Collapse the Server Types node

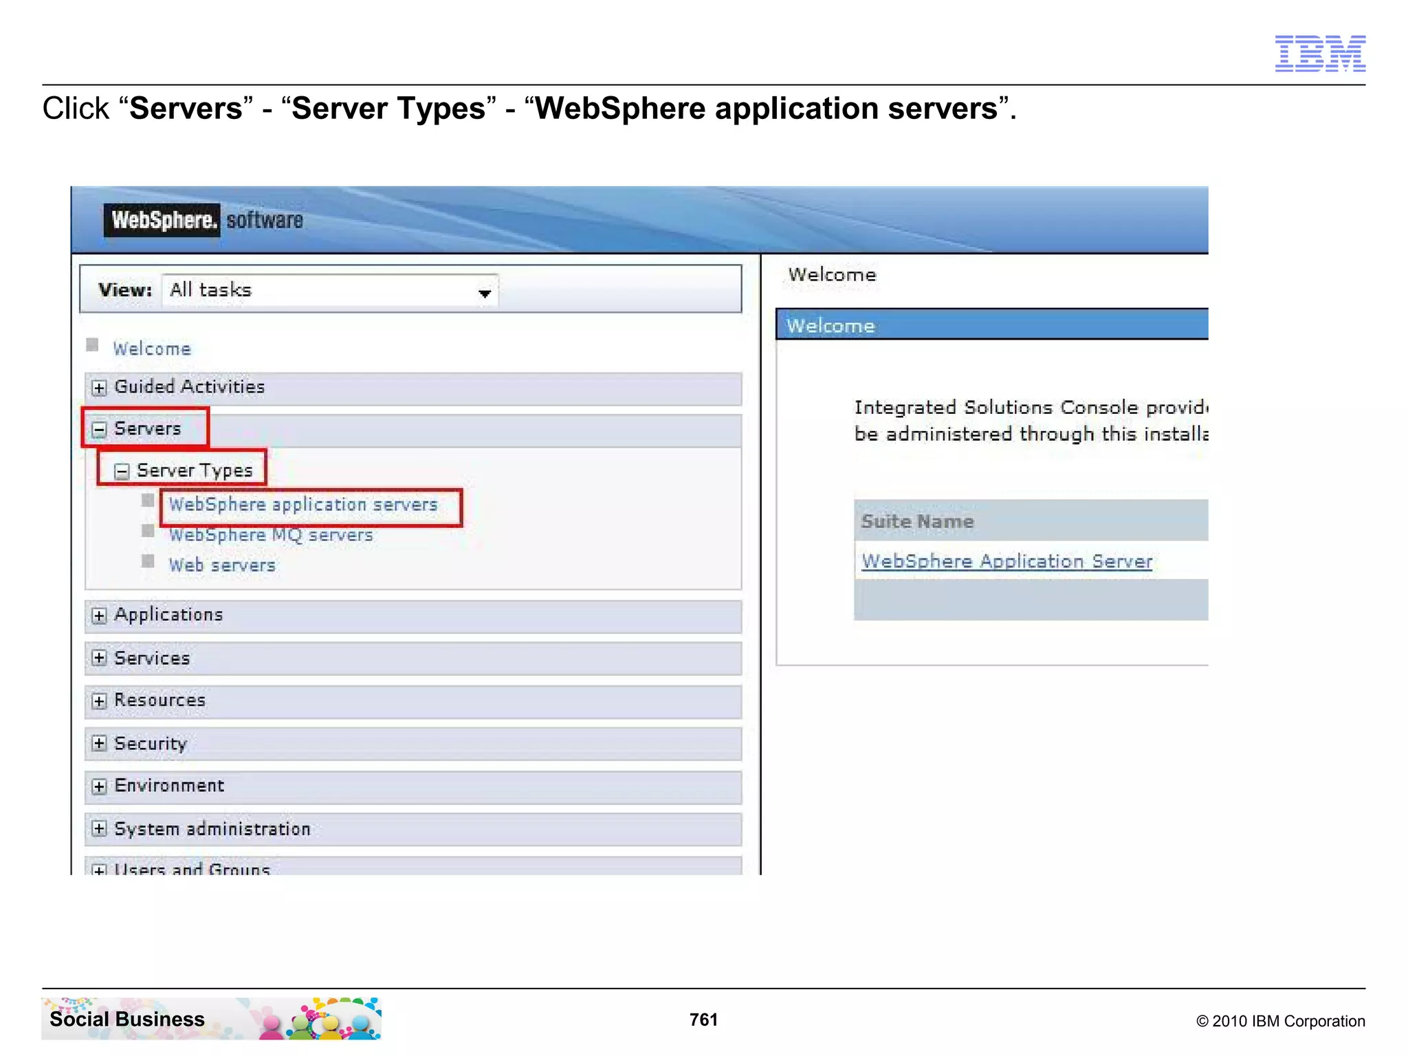click(122, 472)
